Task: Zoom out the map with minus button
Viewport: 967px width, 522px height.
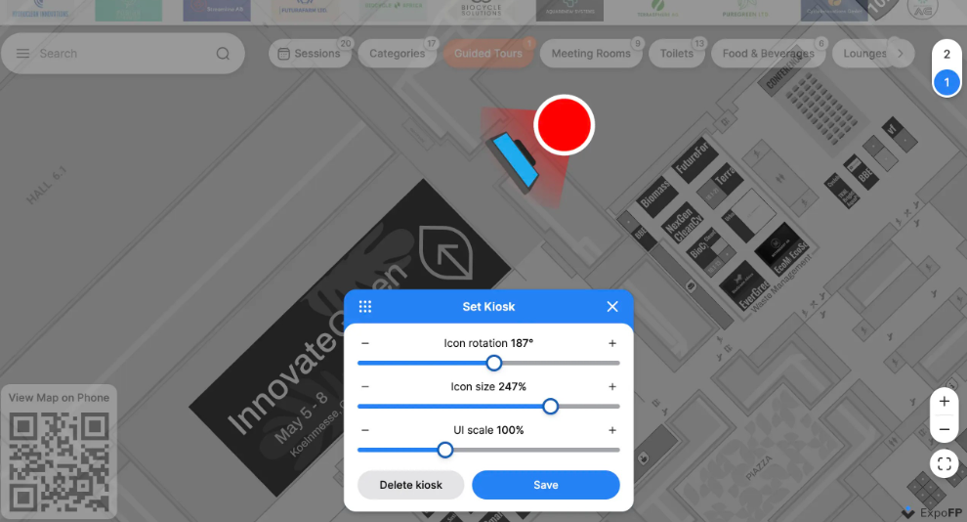Action: [944, 429]
